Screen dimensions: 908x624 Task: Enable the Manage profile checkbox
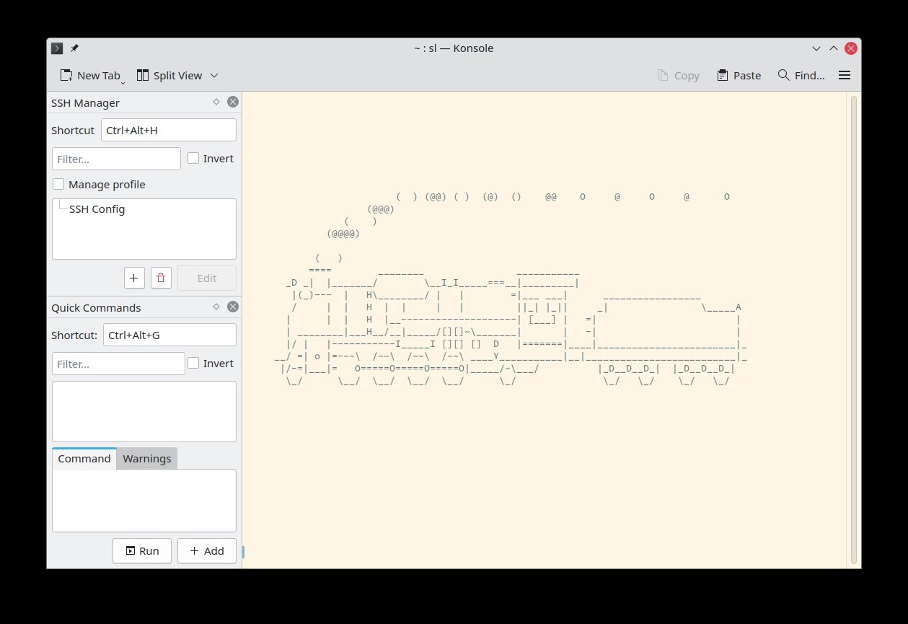58,184
